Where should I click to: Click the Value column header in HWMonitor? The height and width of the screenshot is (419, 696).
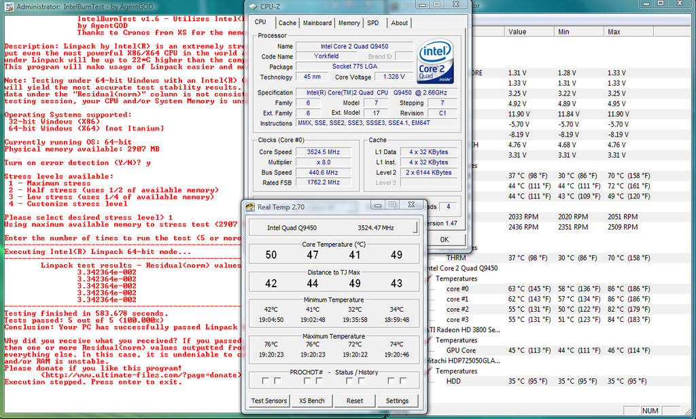tap(529, 32)
